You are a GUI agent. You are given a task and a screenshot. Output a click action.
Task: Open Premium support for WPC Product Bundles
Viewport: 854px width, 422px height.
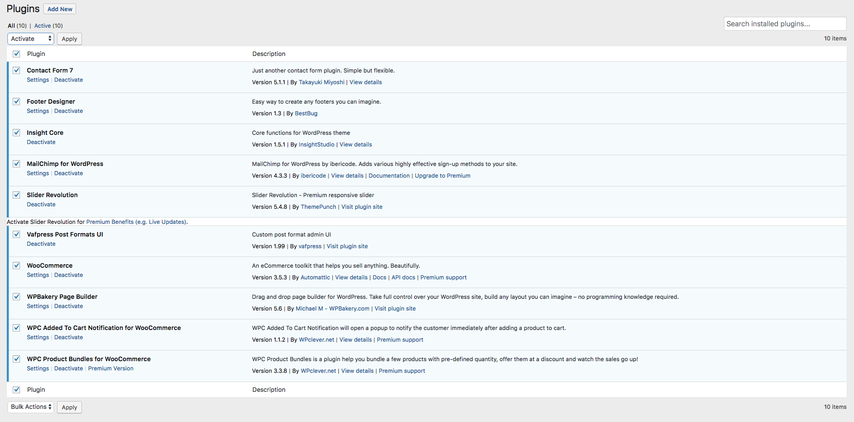click(x=402, y=371)
